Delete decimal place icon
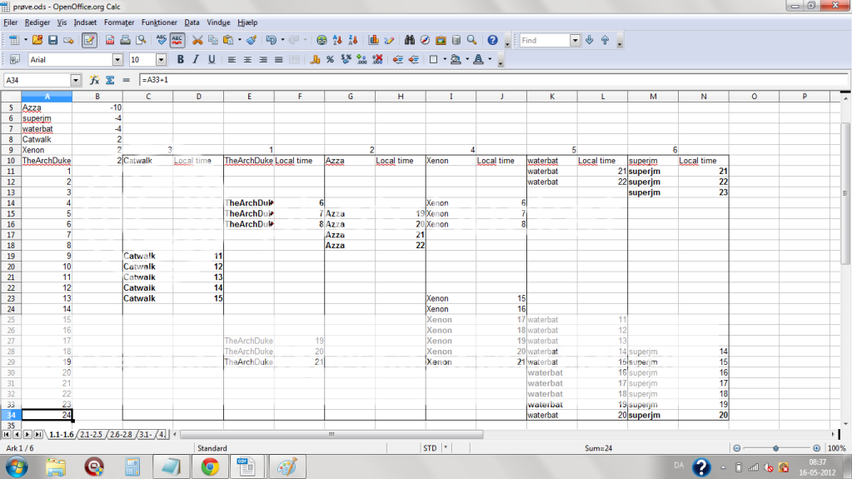The image size is (852, 479). 377,60
